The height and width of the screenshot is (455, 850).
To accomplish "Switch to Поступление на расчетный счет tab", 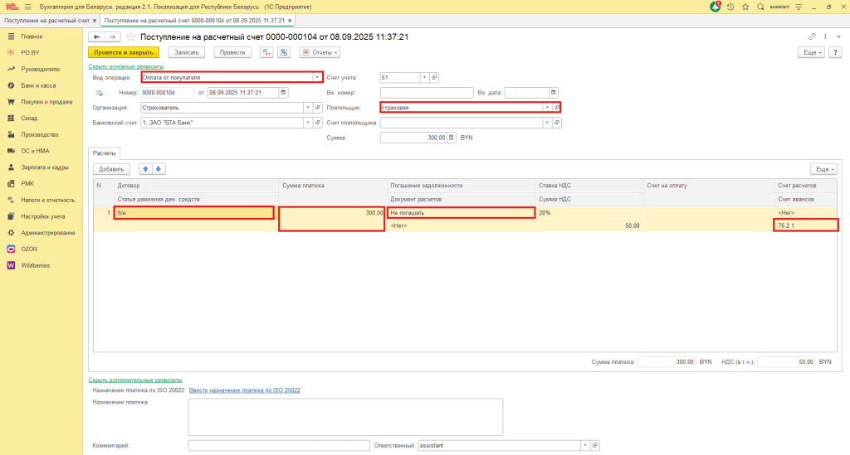I will pos(47,21).
